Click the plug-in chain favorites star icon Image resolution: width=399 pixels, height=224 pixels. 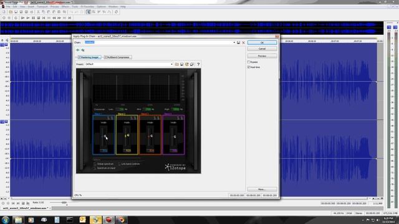pyautogui.click(x=83, y=50)
